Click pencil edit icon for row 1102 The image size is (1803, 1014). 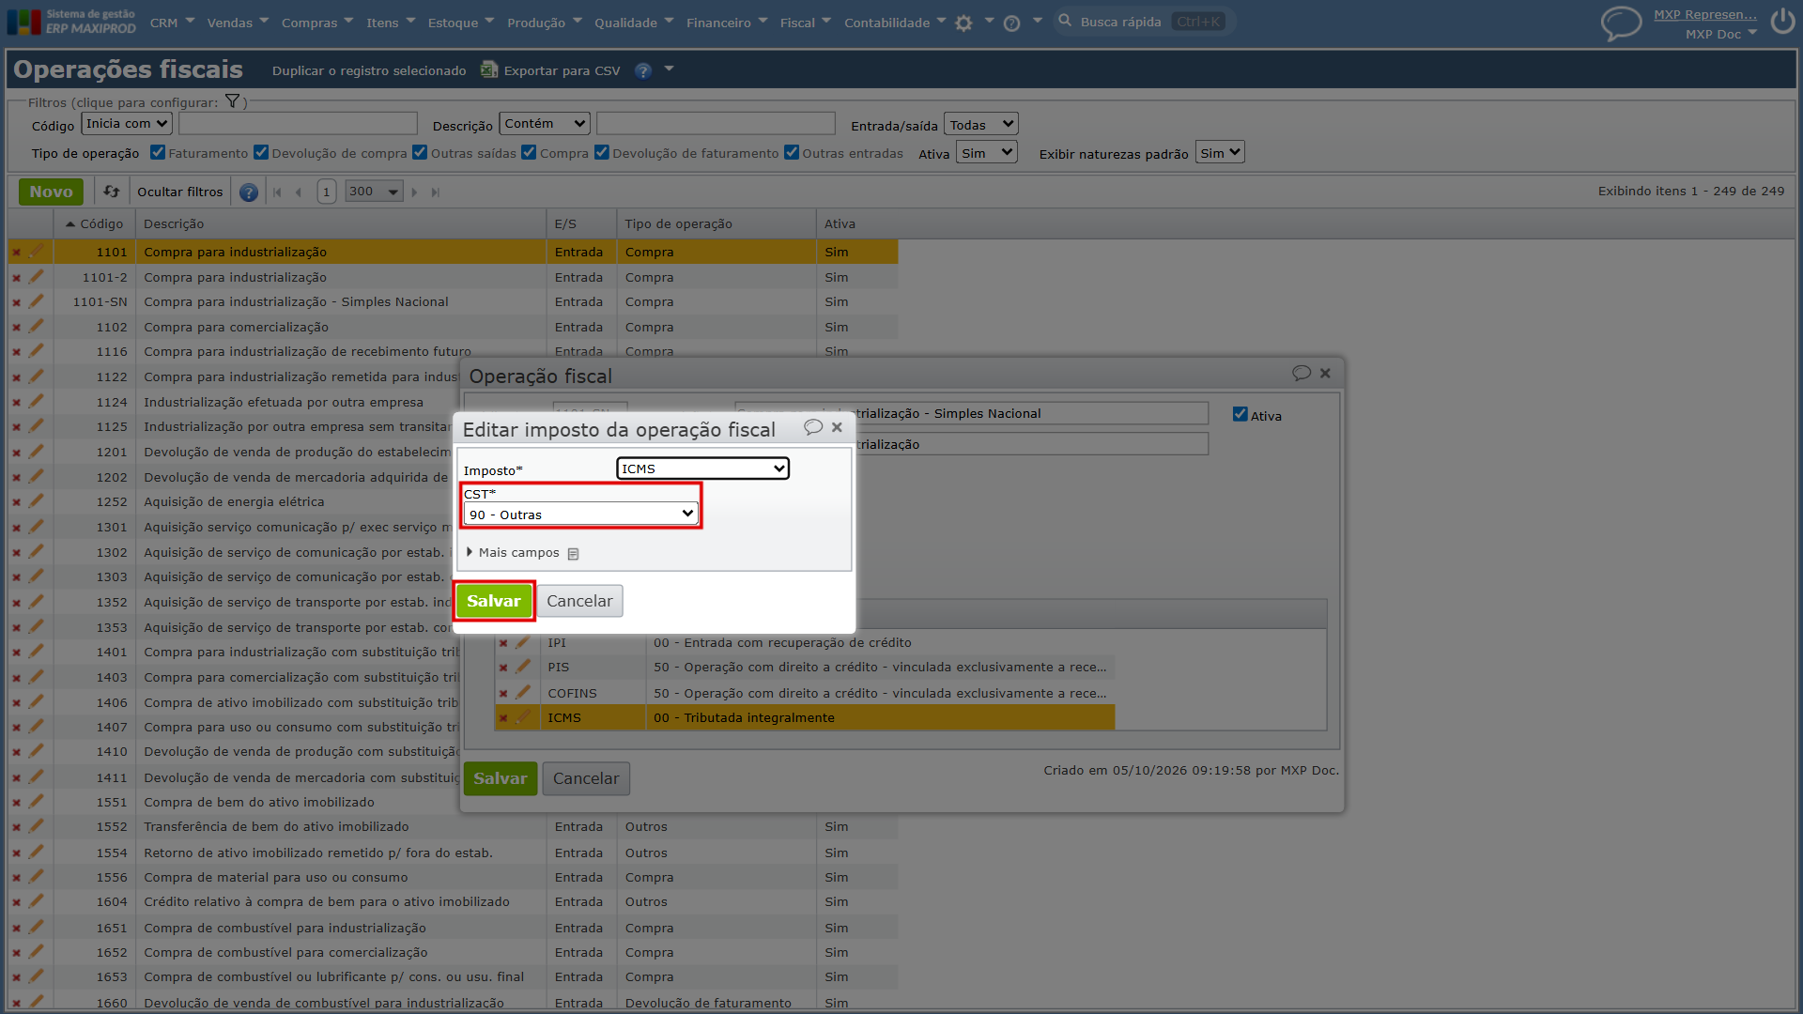point(36,327)
